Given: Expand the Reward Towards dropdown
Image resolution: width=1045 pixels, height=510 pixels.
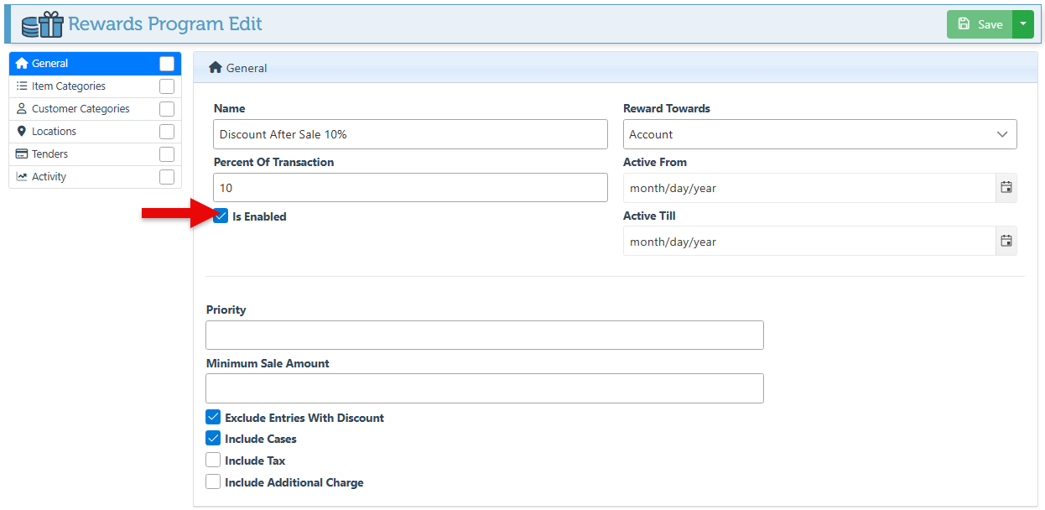Looking at the screenshot, I should 819,134.
